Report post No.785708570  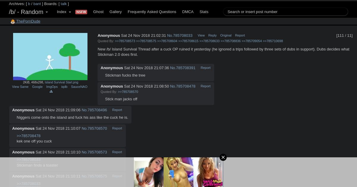[x=117, y=129]
